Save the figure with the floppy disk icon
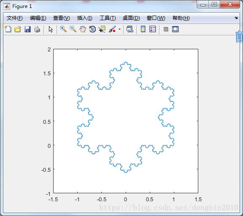This screenshot has width=243, height=216. tap(27, 29)
